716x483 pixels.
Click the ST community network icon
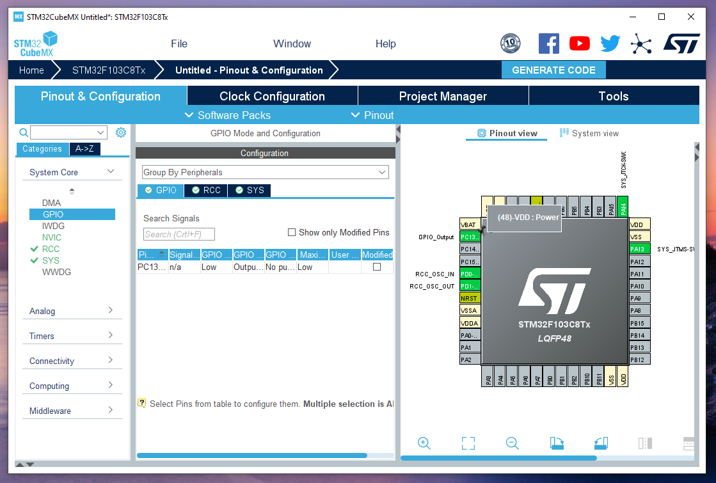point(641,44)
